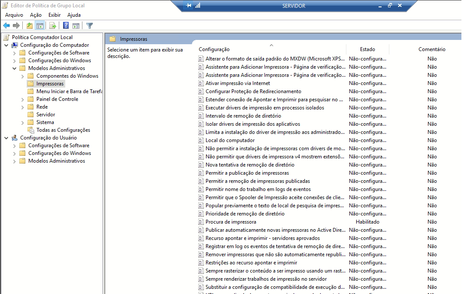The image size is (467, 294).
Task: Expand the Rede node
Action: [23, 107]
